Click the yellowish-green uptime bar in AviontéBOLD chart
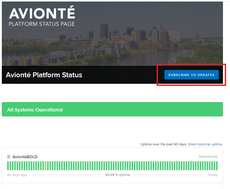The image size is (230, 189). tap(46, 166)
